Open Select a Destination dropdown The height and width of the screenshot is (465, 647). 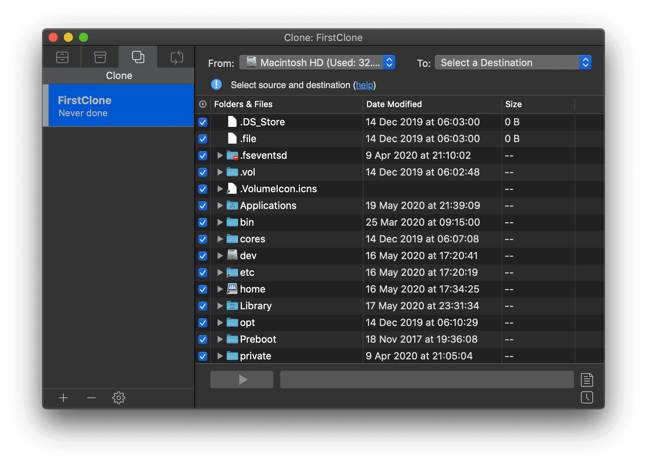click(x=513, y=63)
